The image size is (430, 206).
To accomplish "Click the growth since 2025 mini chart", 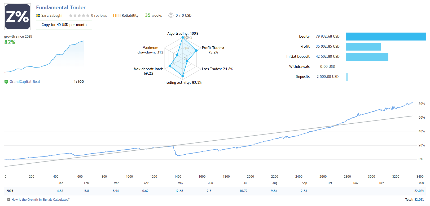I will coord(44,57).
